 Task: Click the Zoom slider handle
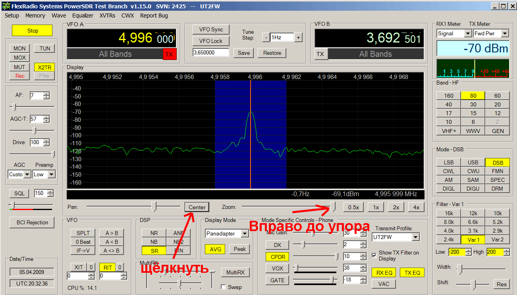[333, 206]
